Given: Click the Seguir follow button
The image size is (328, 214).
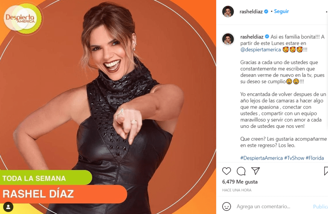Looking at the screenshot, I should pos(281,11).
